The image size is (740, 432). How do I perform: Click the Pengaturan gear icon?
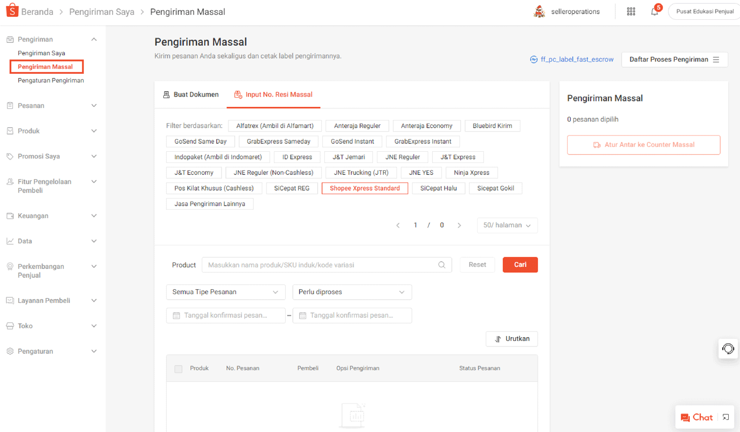click(x=10, y=351)
